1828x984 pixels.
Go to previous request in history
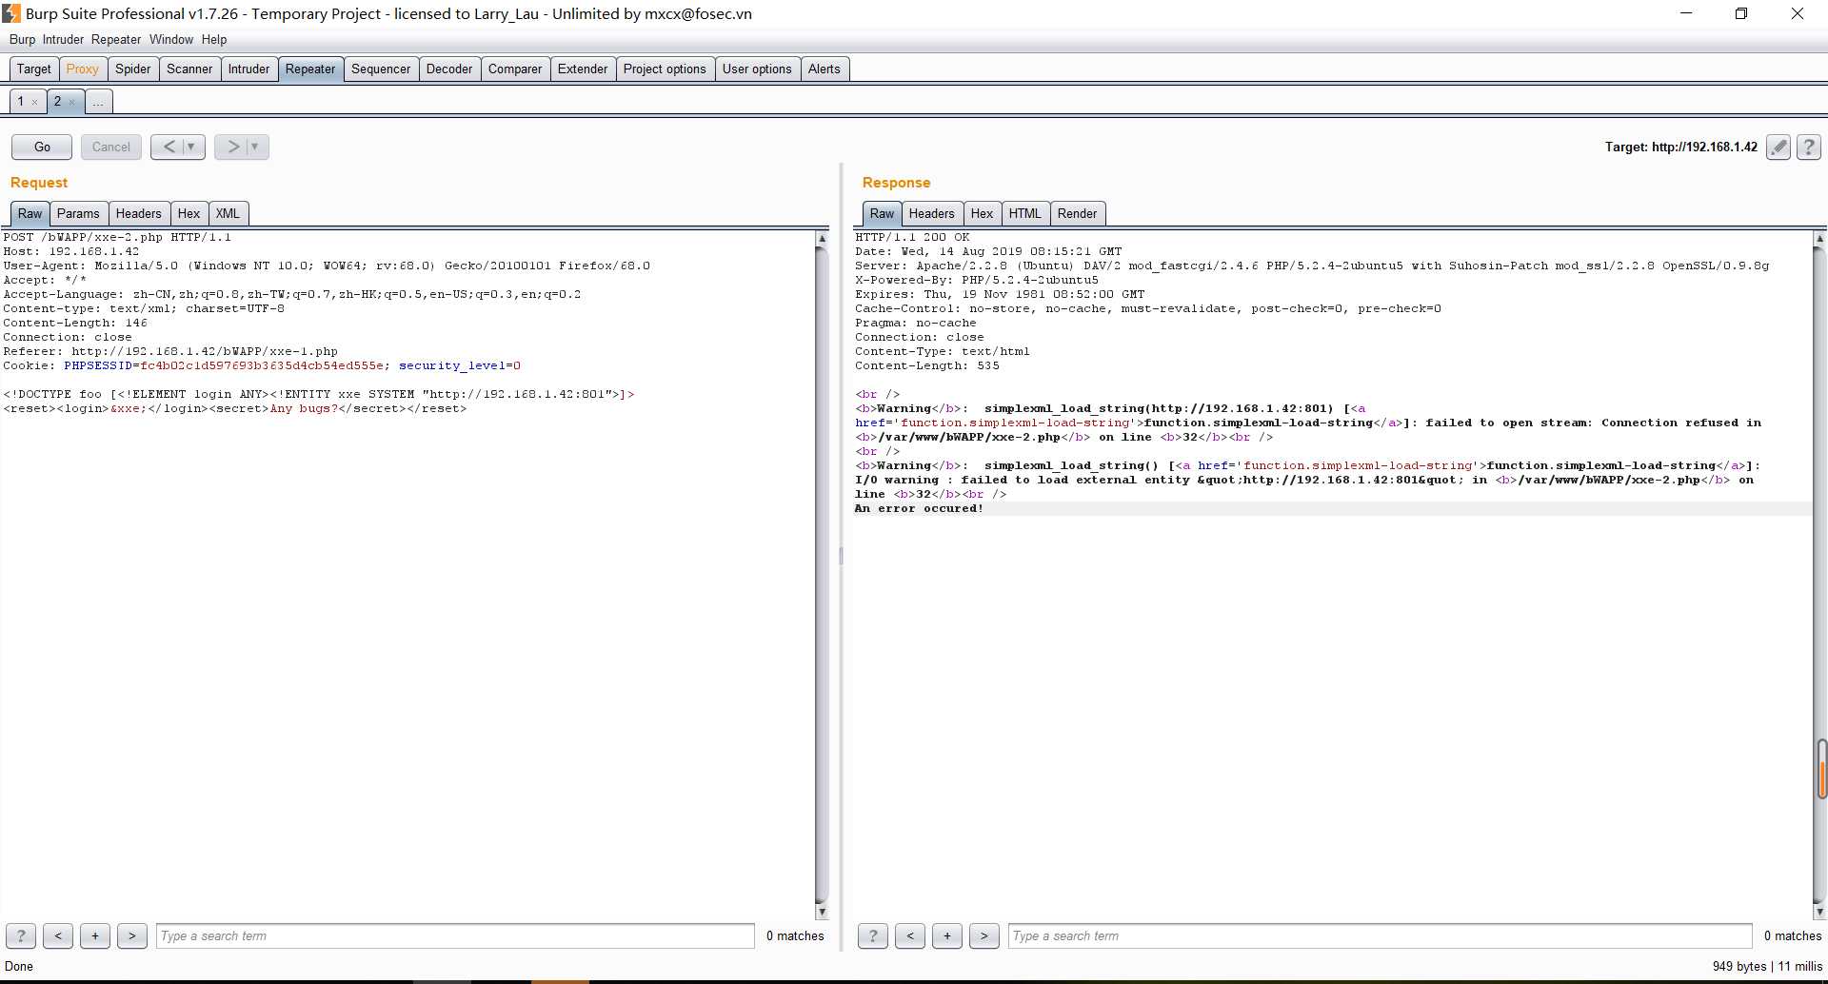click(x=169, y=147)
